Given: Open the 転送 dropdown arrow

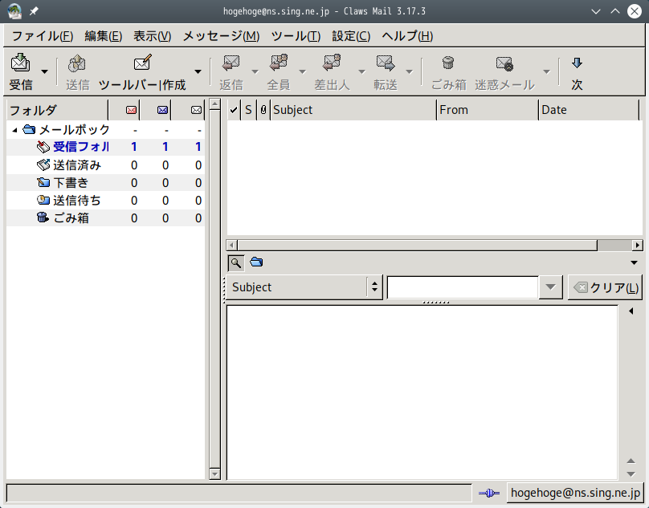Looking at the screenshot, I should 410,71.
